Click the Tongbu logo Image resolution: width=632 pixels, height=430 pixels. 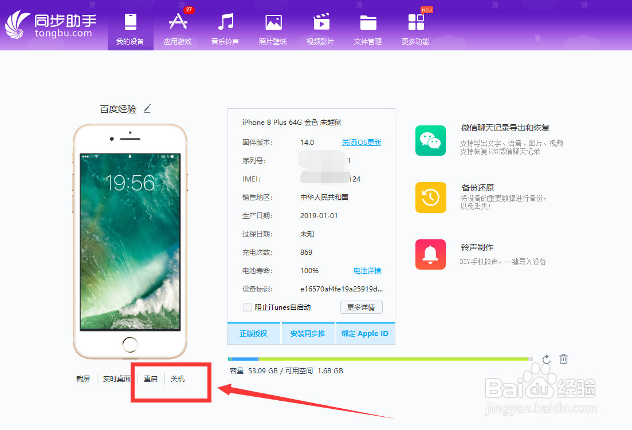tap(51, 25)
